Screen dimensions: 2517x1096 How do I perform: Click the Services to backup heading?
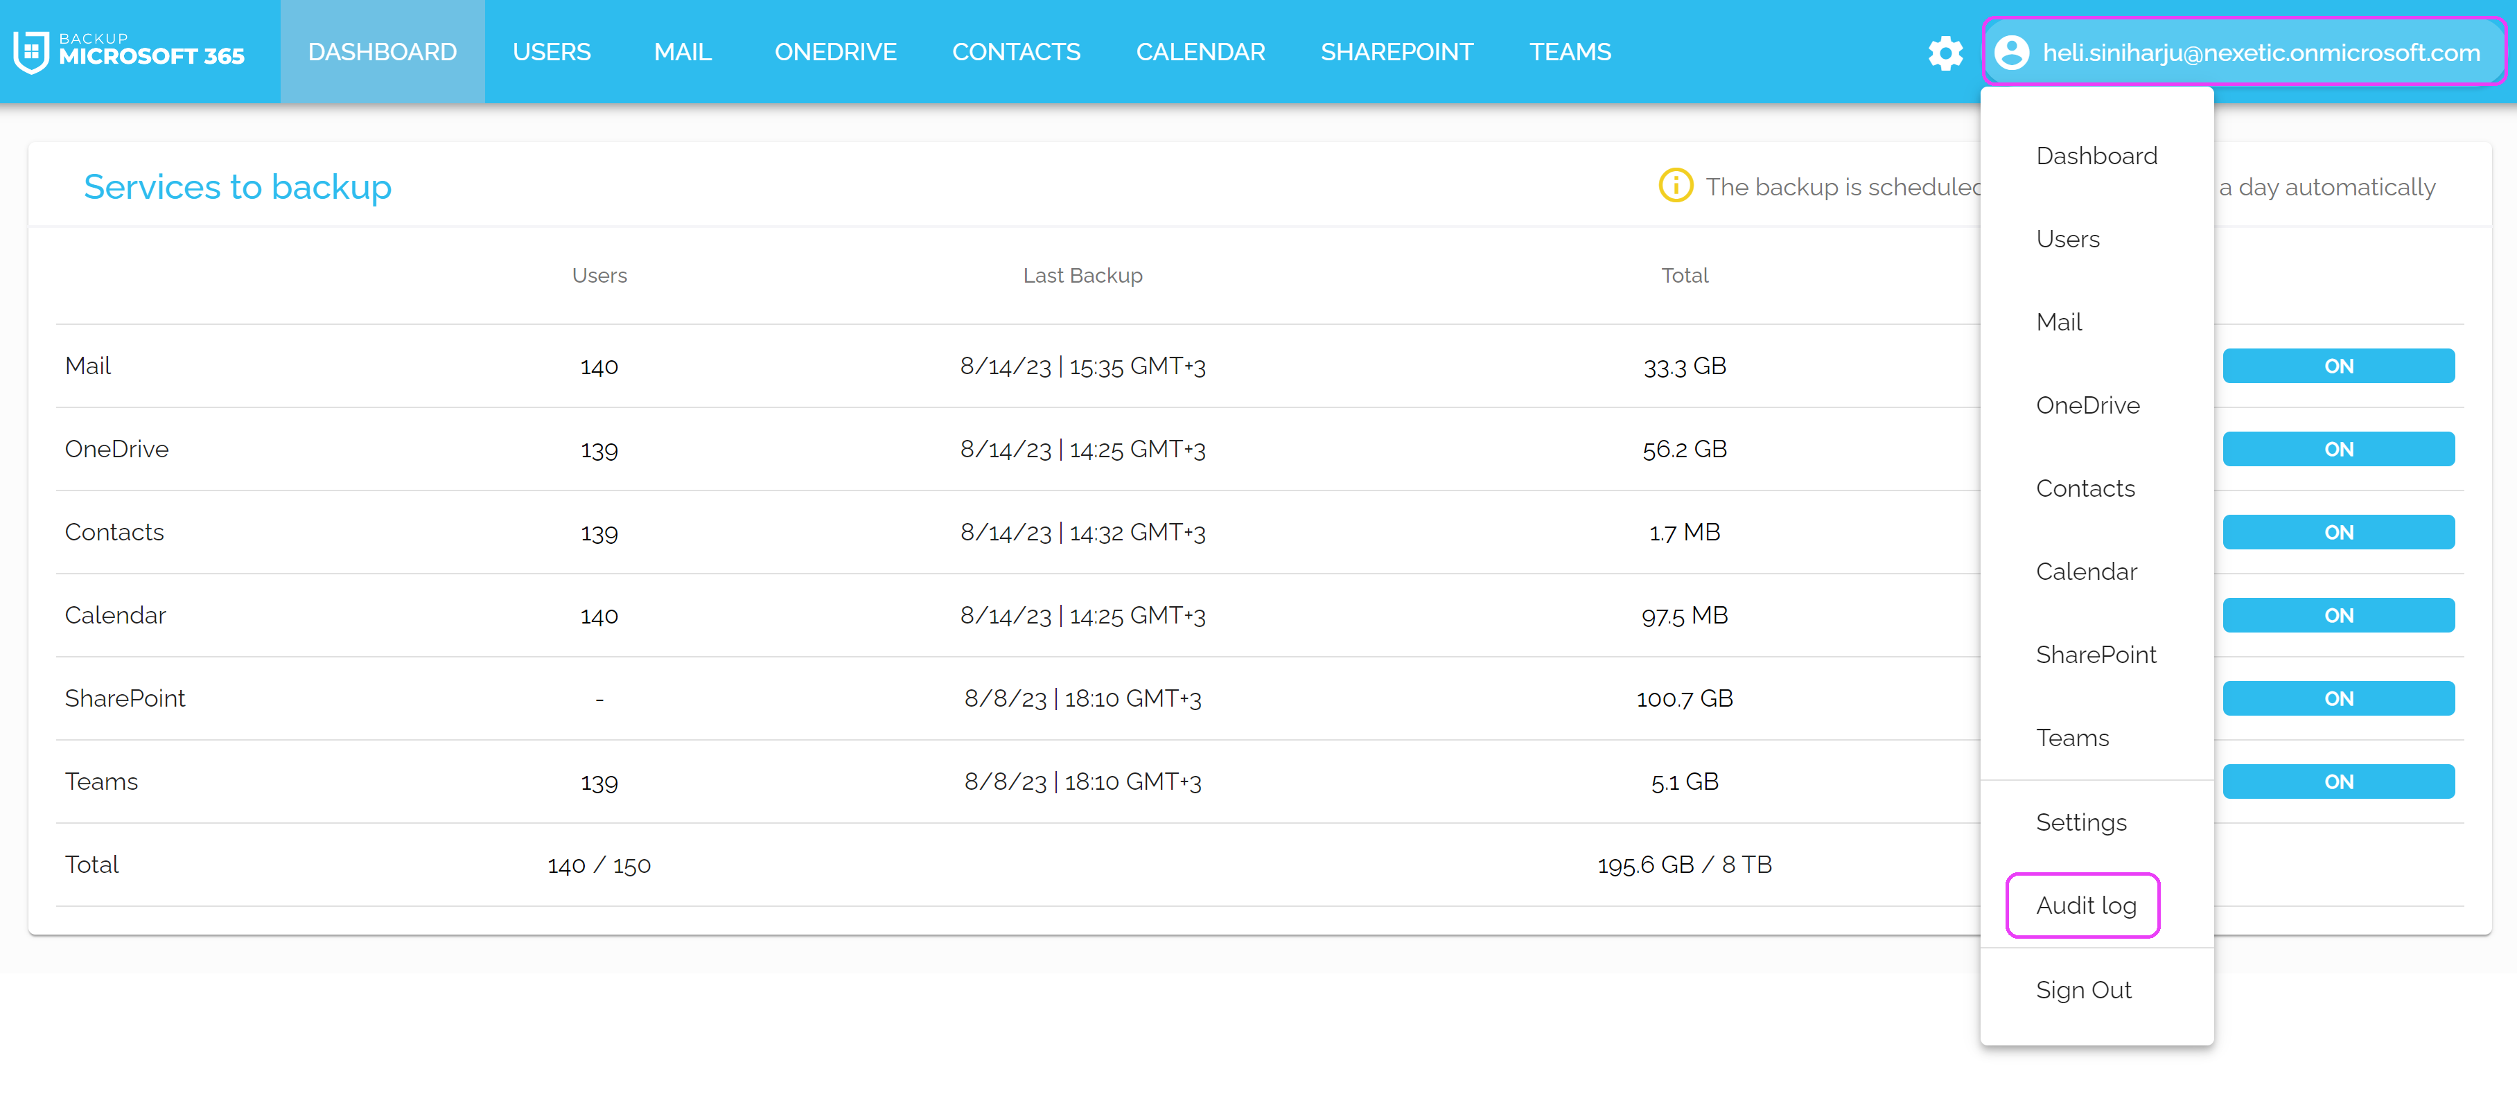pos(238,186)
